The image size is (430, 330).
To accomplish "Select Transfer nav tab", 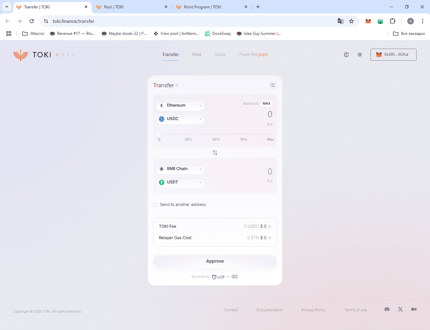I will (x=170, y=55).
